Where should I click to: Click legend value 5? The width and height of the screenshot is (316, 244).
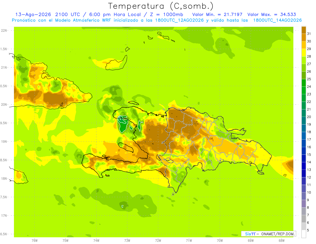pyautogui.click(x=308, y=230)
